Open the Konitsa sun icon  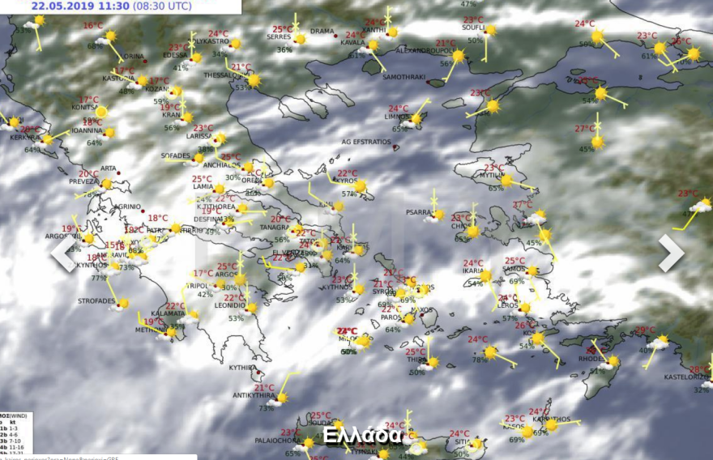coord(101,112)
